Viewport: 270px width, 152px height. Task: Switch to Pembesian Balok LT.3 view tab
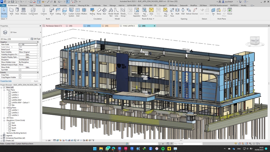pos(54,26)
